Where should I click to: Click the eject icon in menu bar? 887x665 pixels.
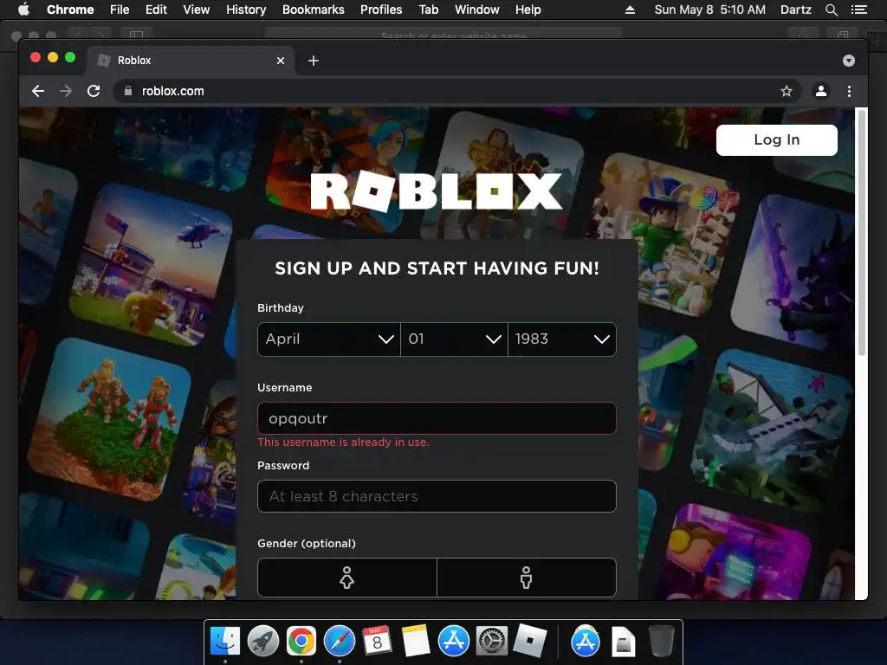630,10
